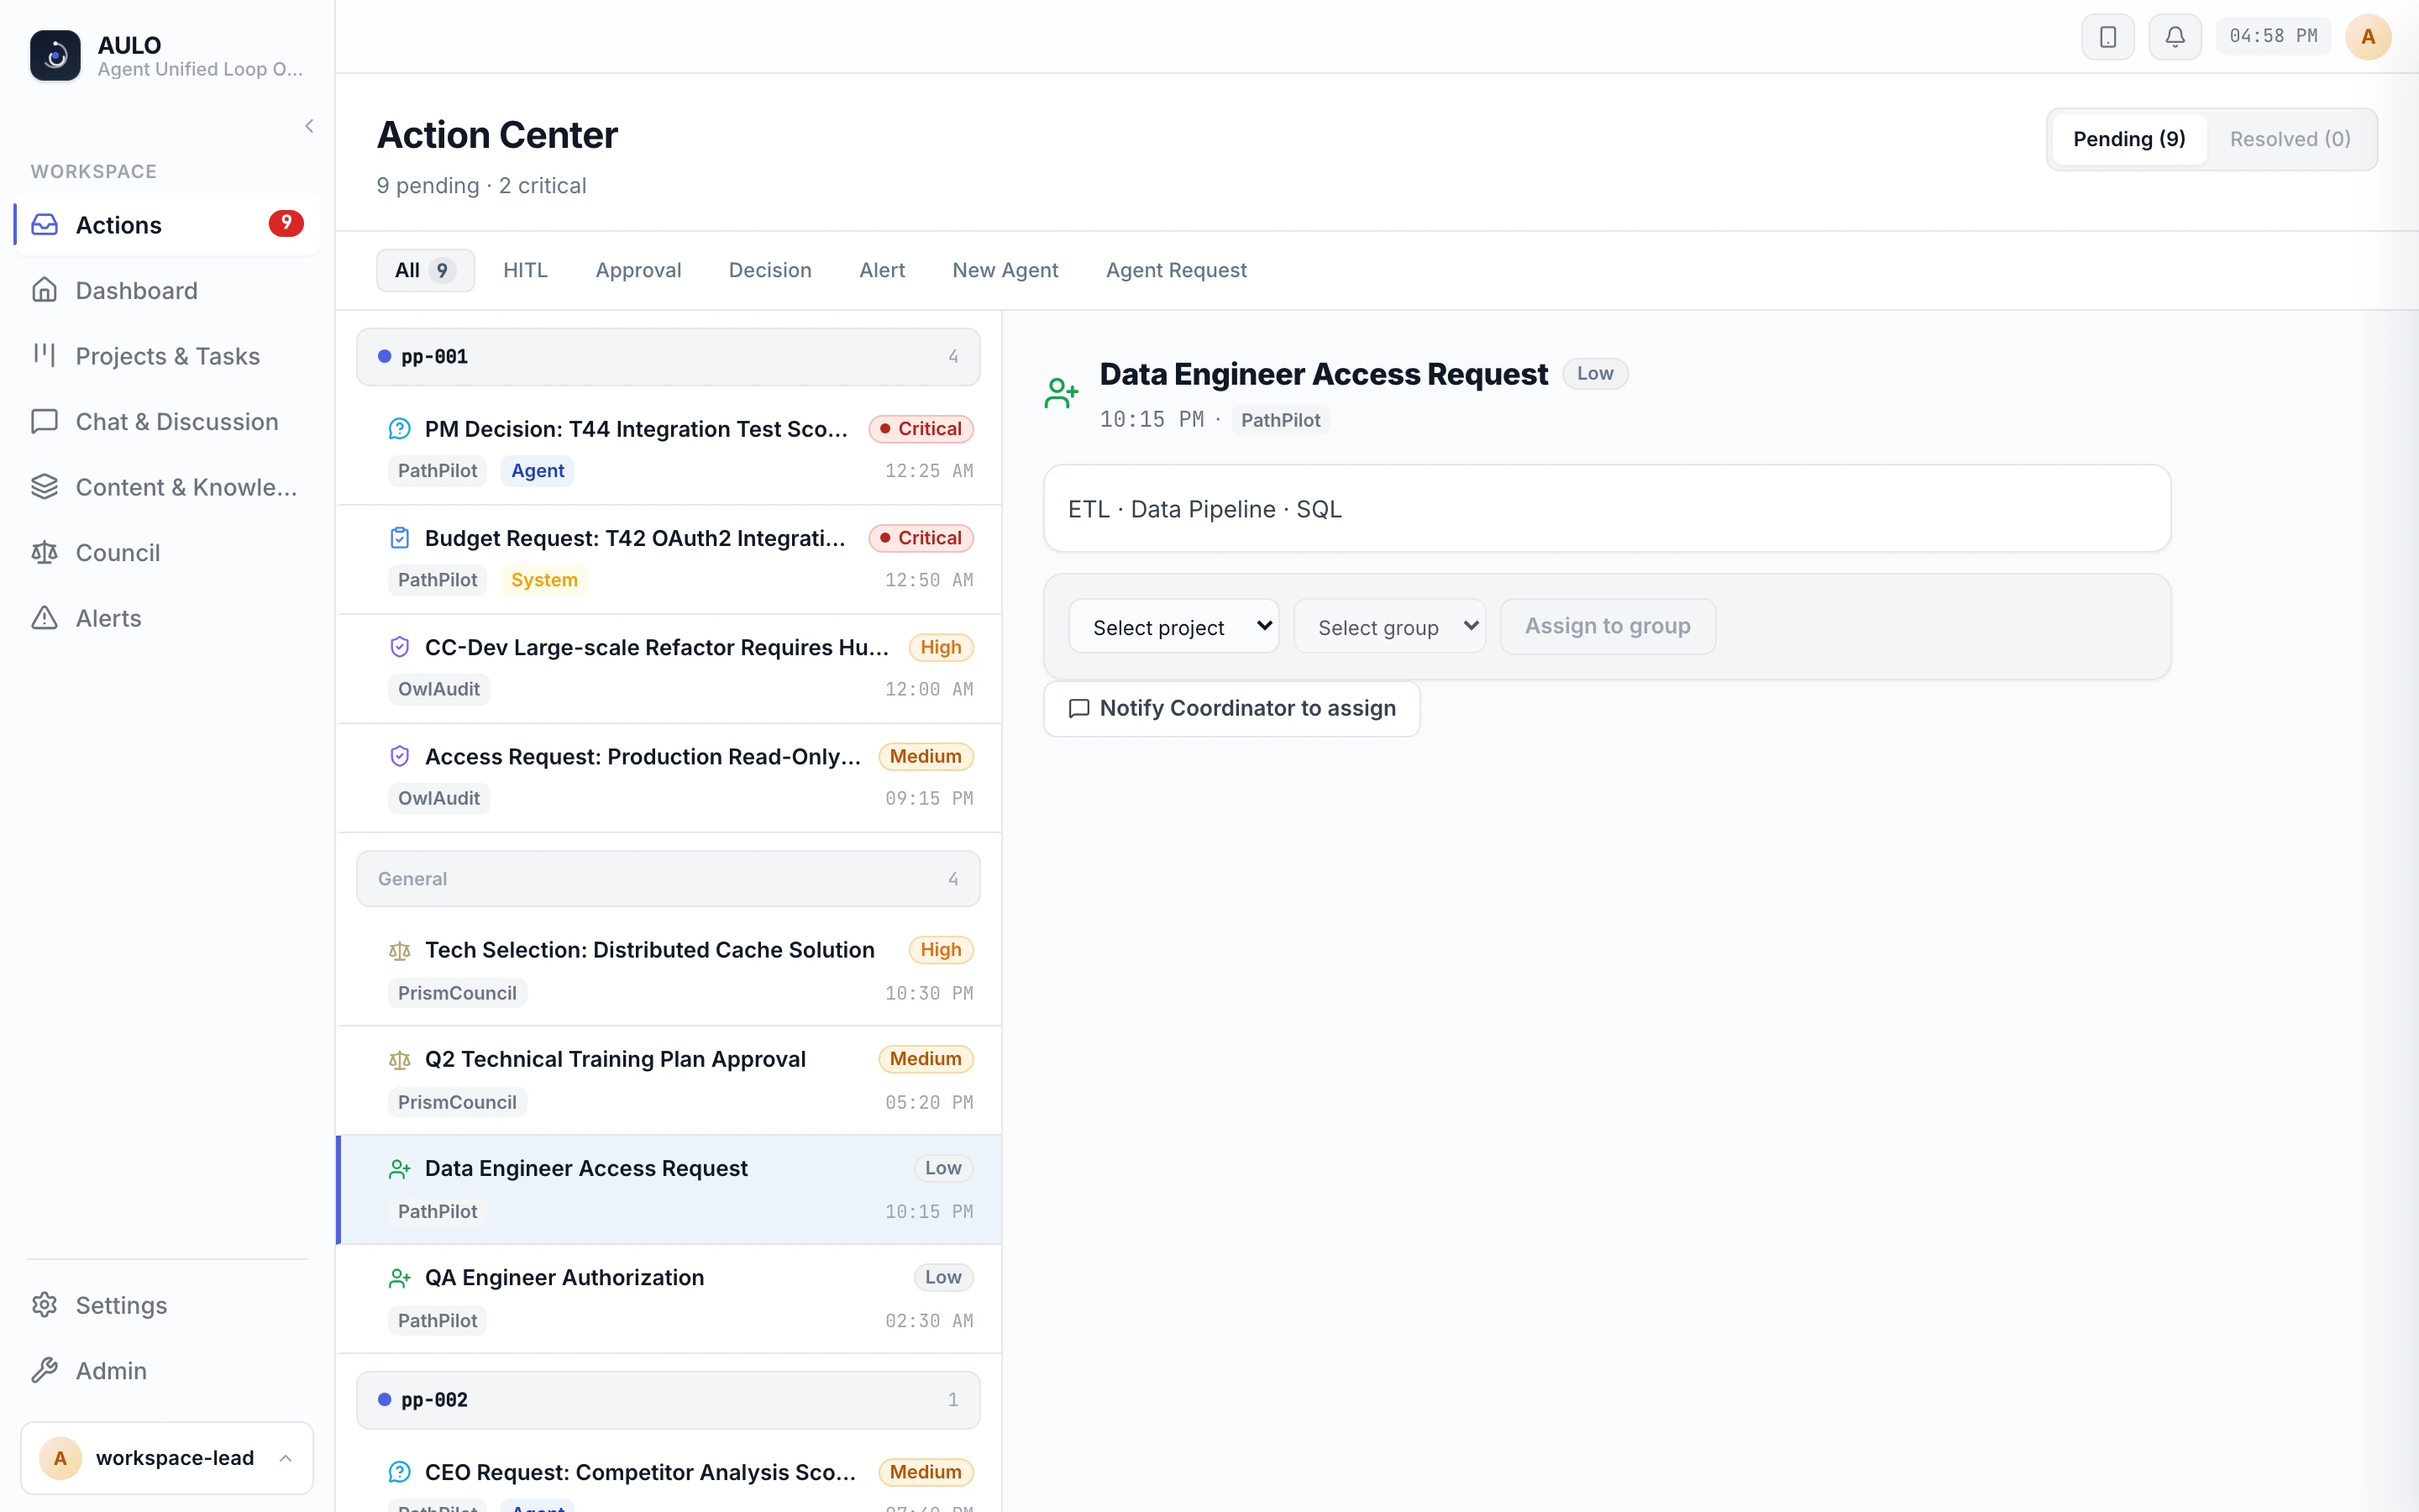The height and width of the screenshot is (1512, 2419).
Task: Open the Select group dropdown
Action: 1389,627
